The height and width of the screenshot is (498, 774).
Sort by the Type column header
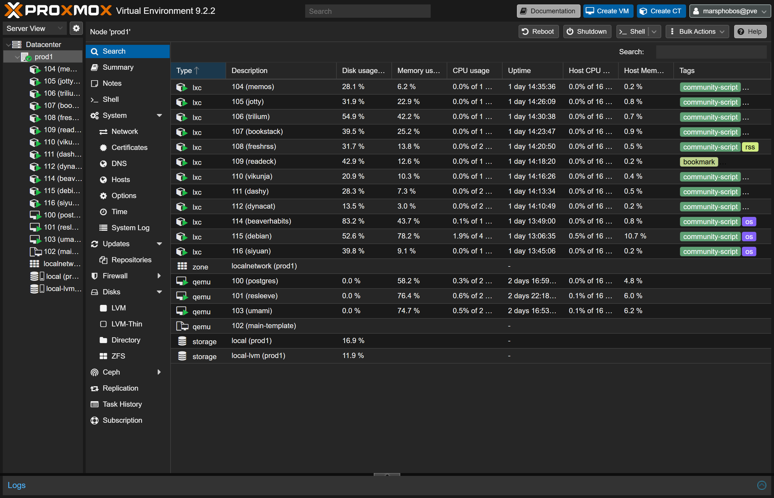[x=198, y=71]
